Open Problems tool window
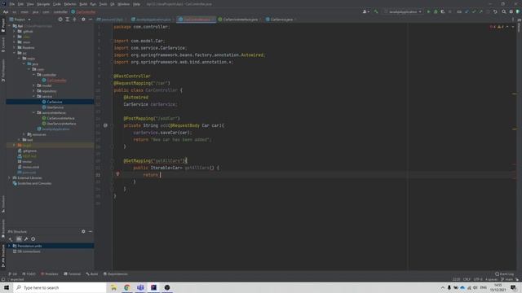 pyautogui.click(x=49, y=274)
